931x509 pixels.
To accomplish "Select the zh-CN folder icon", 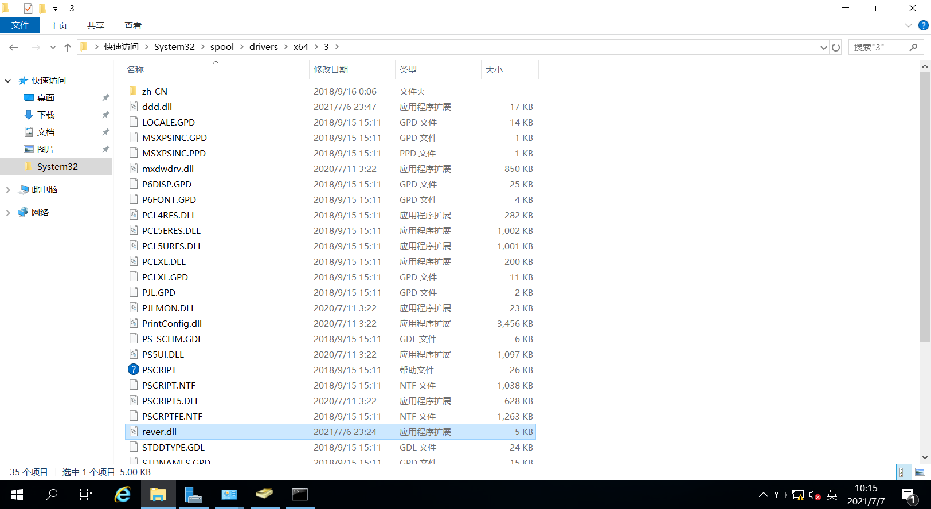I will [x=134, y=91].
